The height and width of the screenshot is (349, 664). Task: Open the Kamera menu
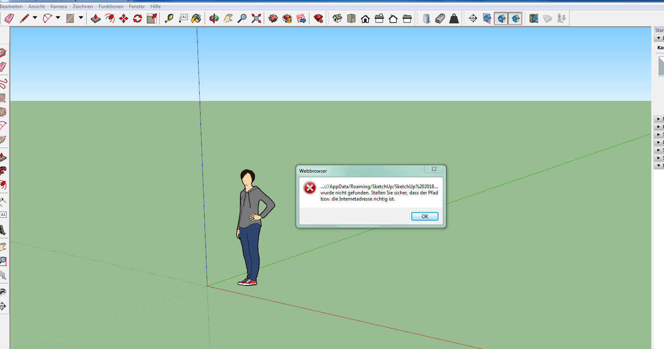(58, 7)
